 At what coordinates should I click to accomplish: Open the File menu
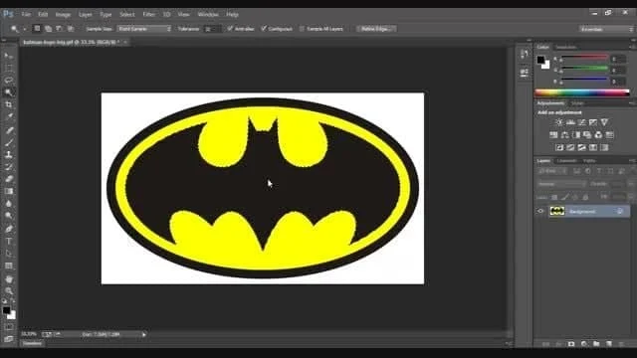26,14
